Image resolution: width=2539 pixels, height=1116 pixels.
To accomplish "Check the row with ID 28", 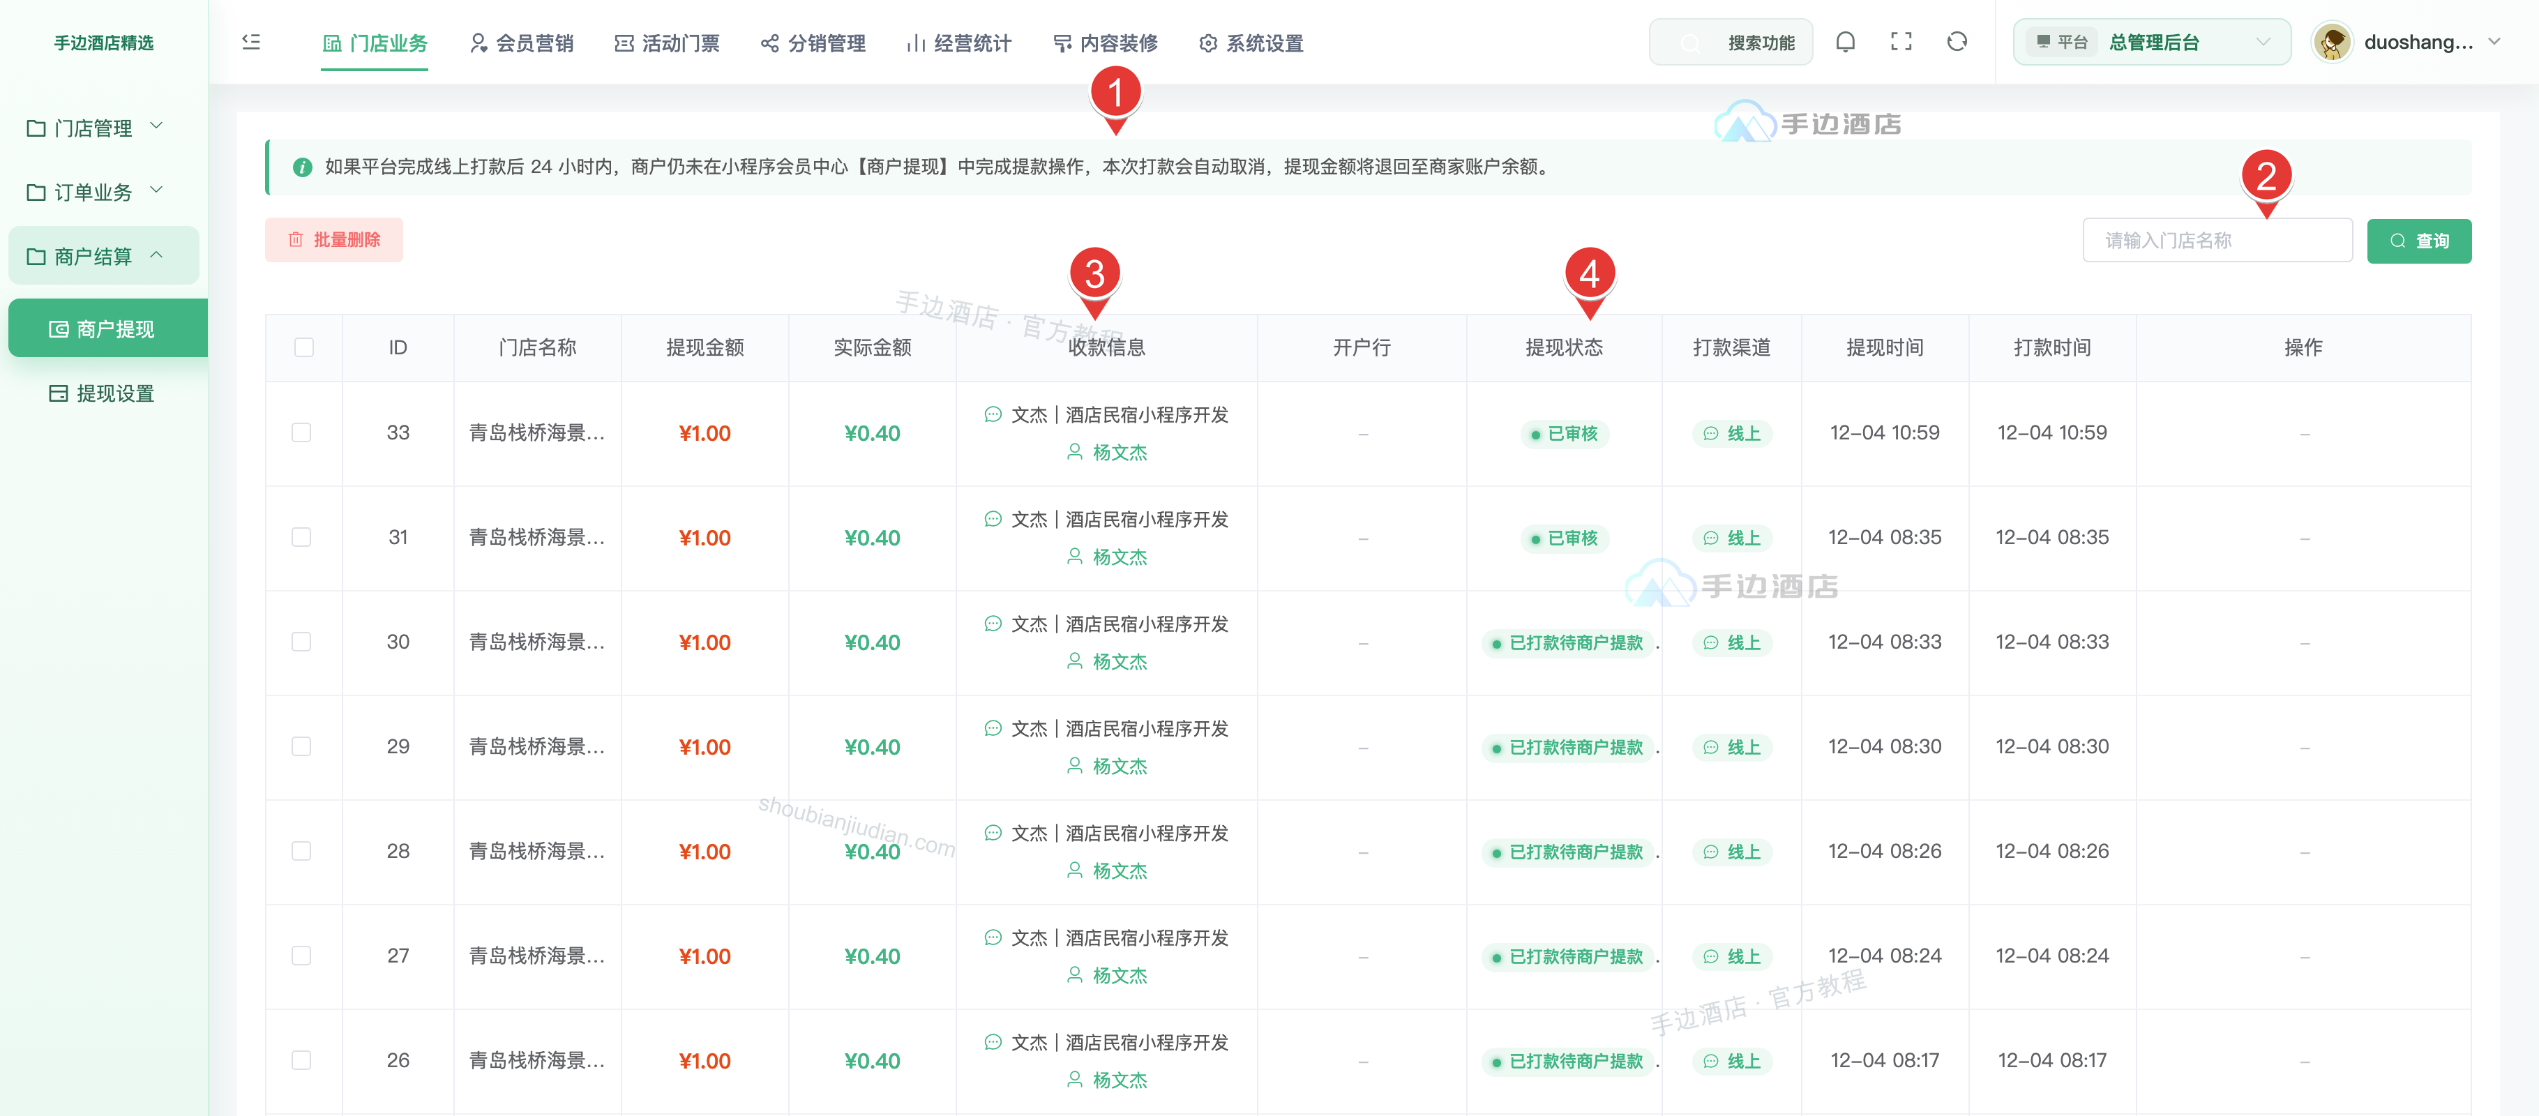I will tap(301, 851).
